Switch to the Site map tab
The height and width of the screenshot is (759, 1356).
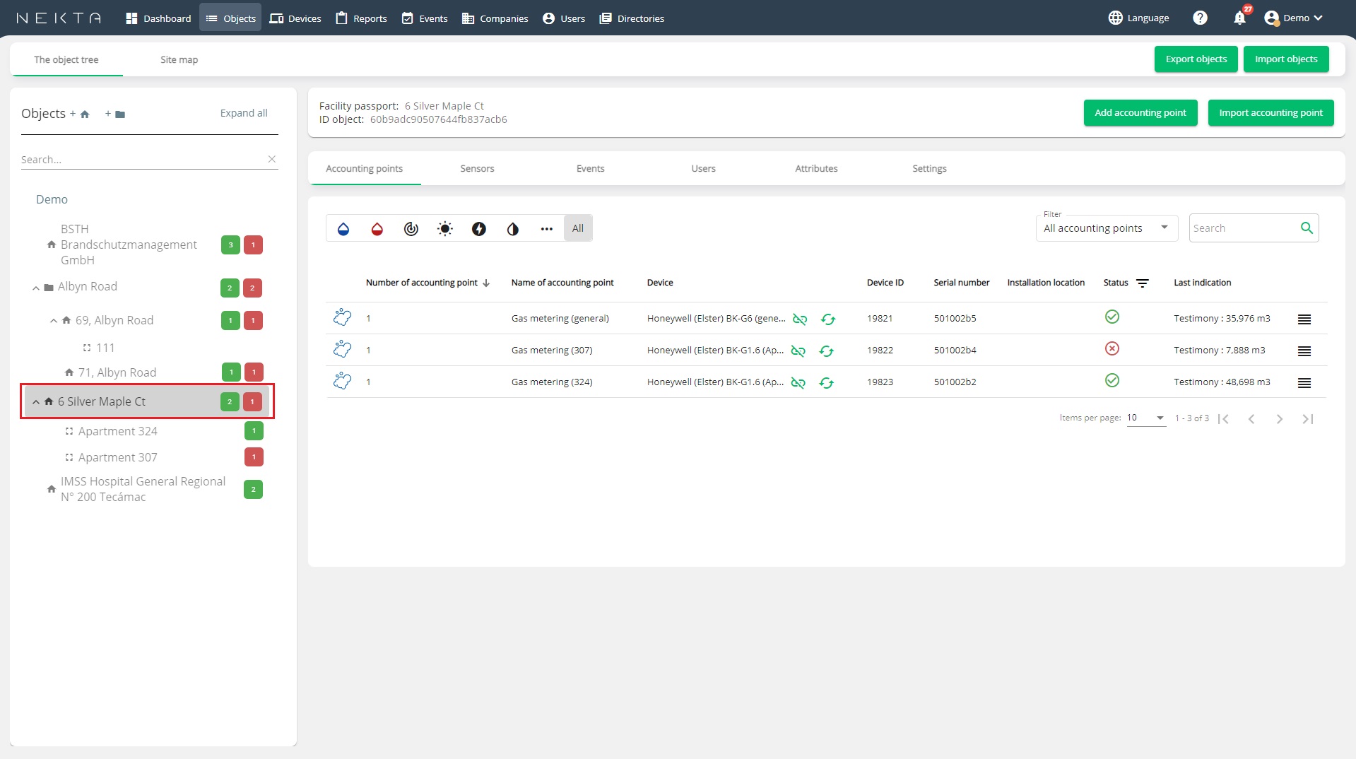[179, 59]
